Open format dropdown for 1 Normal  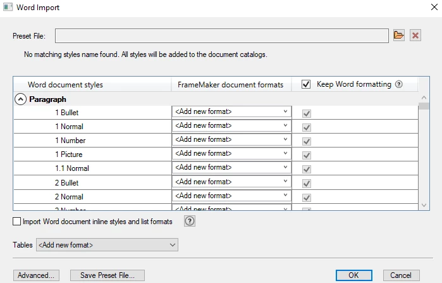pyautogui.click(x=231, y=125)
